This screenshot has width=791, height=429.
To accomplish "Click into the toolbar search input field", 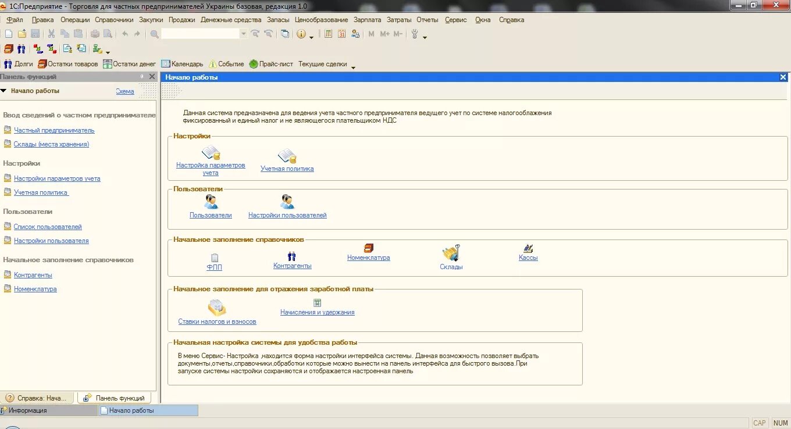I will coord(200,34).
